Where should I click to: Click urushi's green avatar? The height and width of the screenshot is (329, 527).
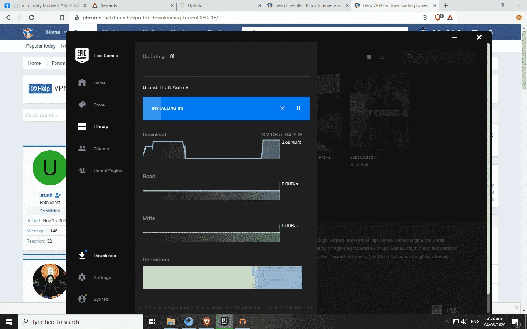[50, 168]
